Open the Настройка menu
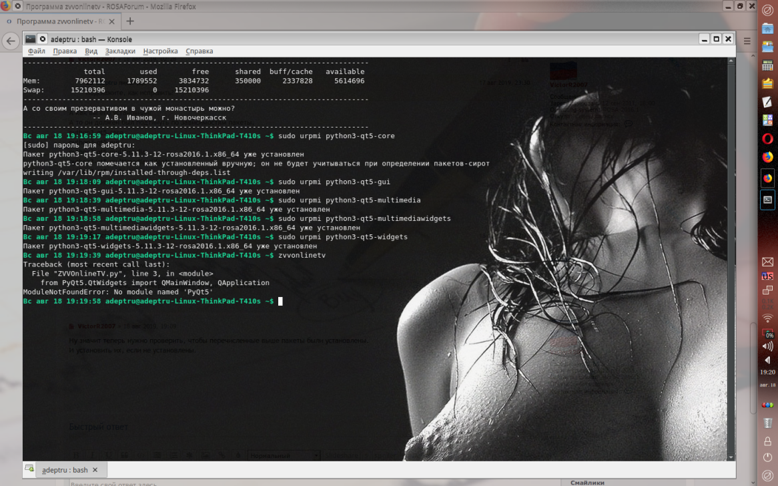Screen dimensions: 778x486 tap(160, 51)
